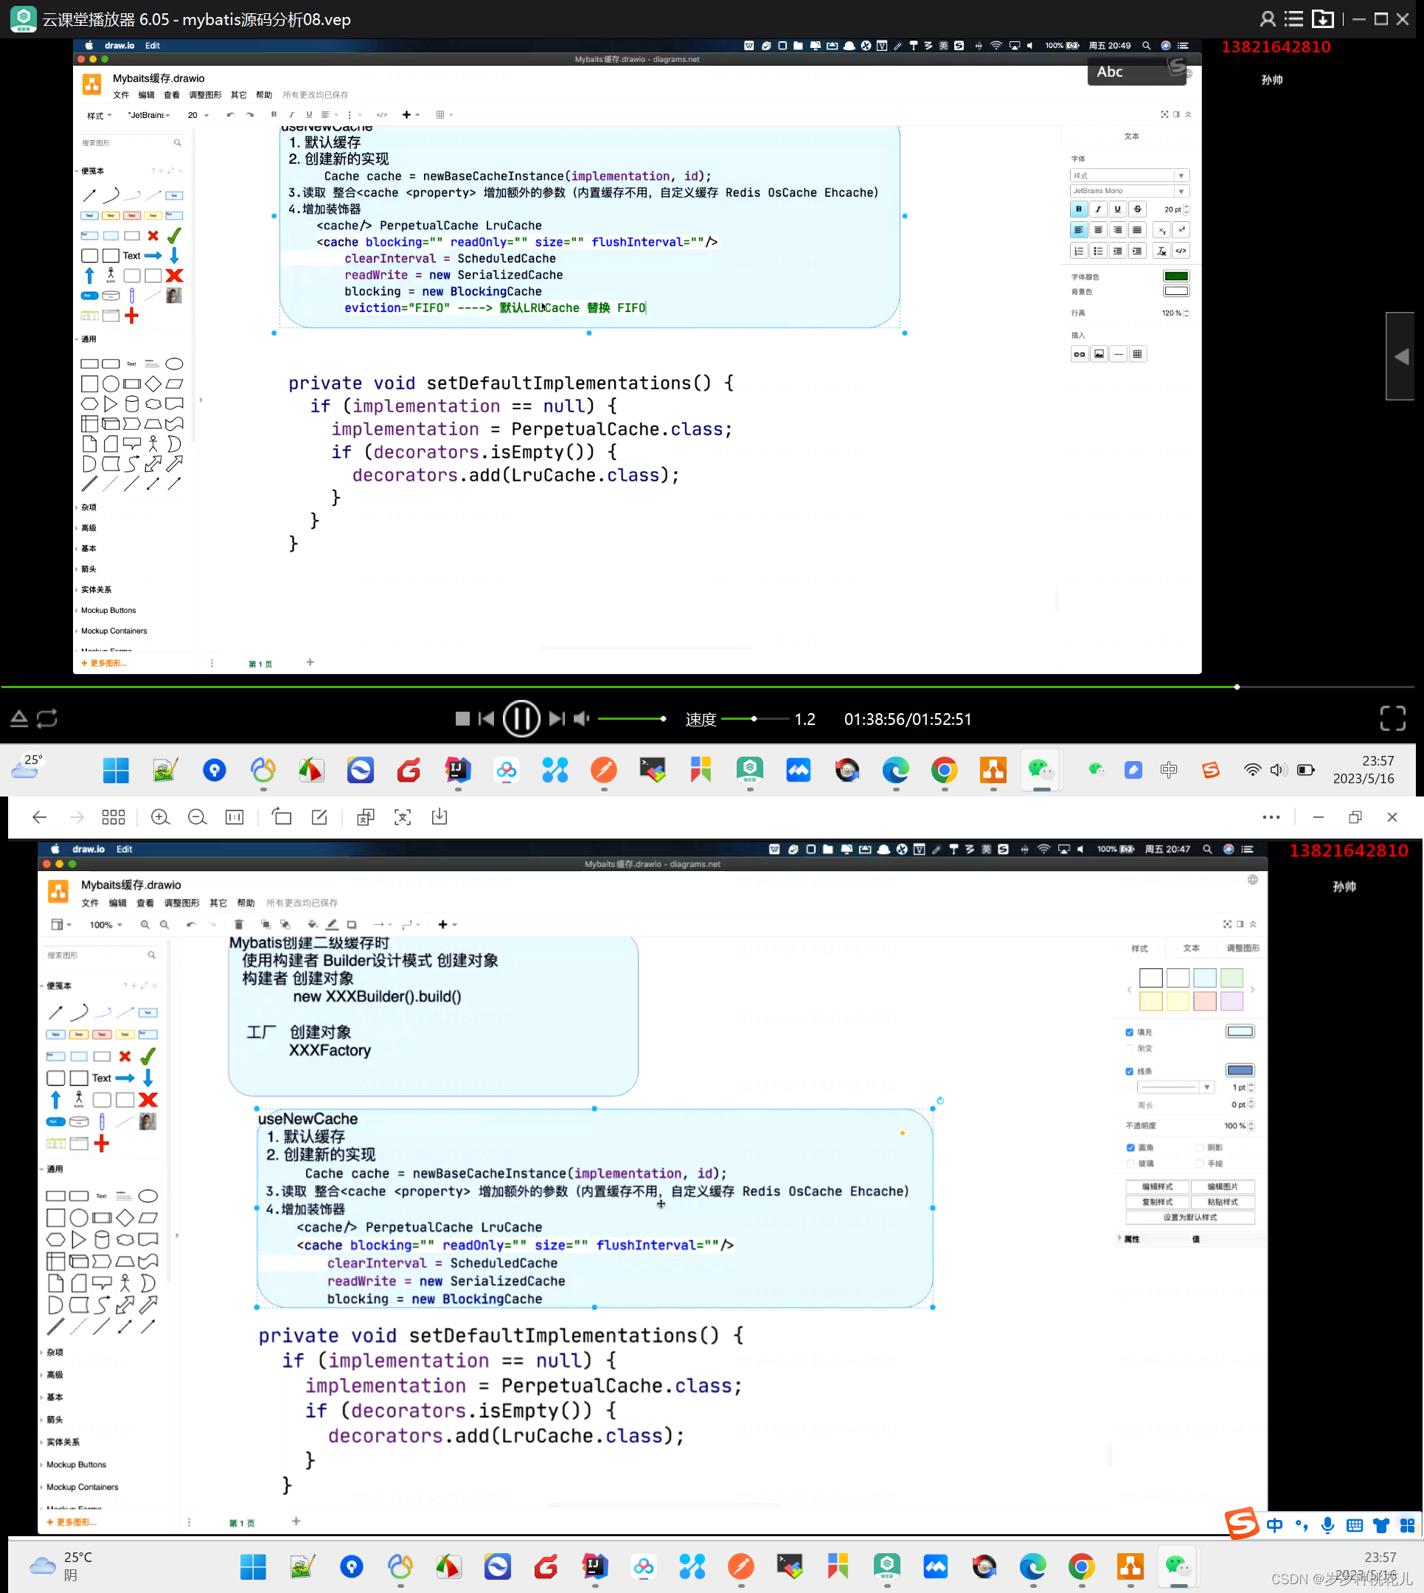Adjust the 速度 playback speed slider
Image resolution: width=1424 pixels, height=1593 pixels.
(754, 718)
